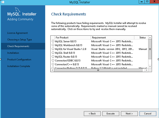Close the MySQL Installer window
Image resolution: width=159 pixels, height=118 pixels.
[155, 2]
